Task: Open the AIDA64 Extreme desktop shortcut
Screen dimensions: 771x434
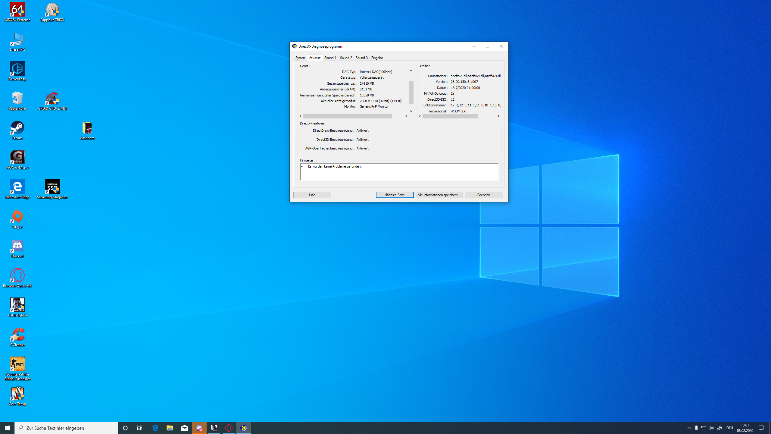Action: click(17, 10)
